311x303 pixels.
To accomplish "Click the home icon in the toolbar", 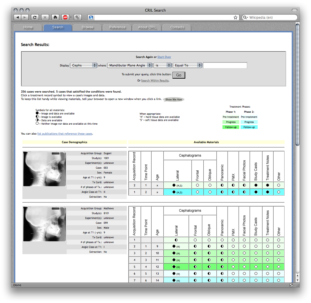I will tap(56, 17).
